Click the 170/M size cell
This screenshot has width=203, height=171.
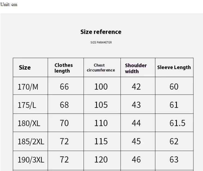pos(28,87)
